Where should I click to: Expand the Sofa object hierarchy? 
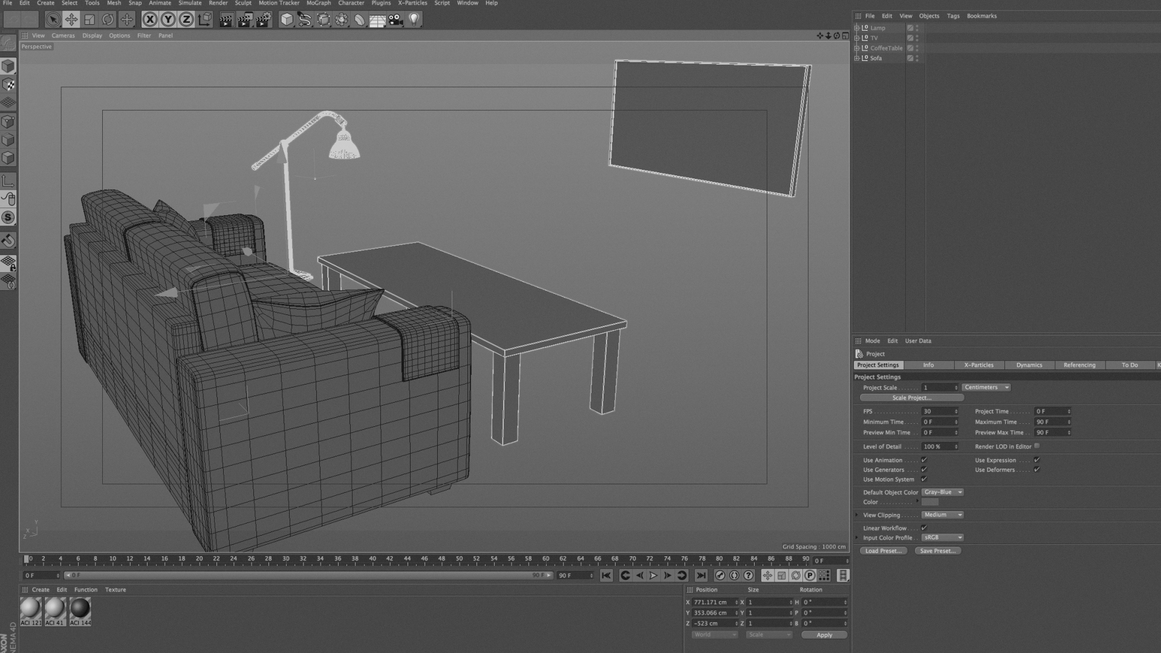(857, 59)
